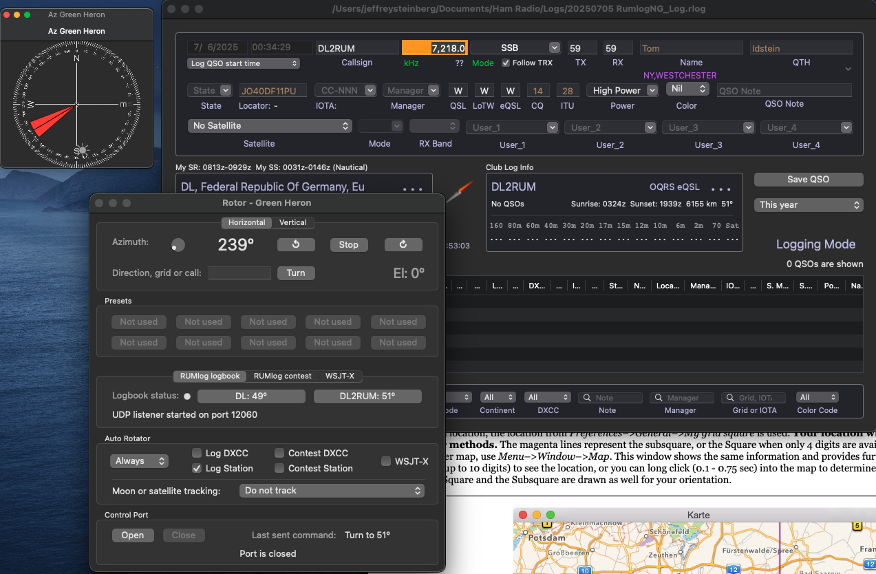Click the clockwise rotate arrow button
The width and height of the screenshot is (876, 574).
(403, 245)
